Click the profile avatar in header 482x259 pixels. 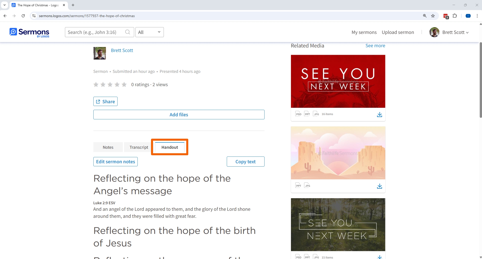[434, 32]
